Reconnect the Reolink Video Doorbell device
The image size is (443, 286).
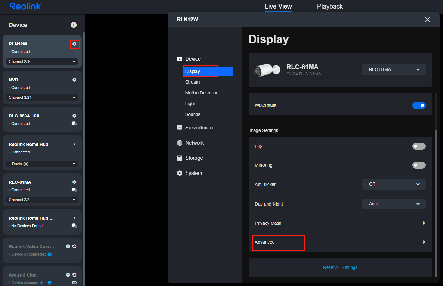pyautogui.click(x=74, y=247)
